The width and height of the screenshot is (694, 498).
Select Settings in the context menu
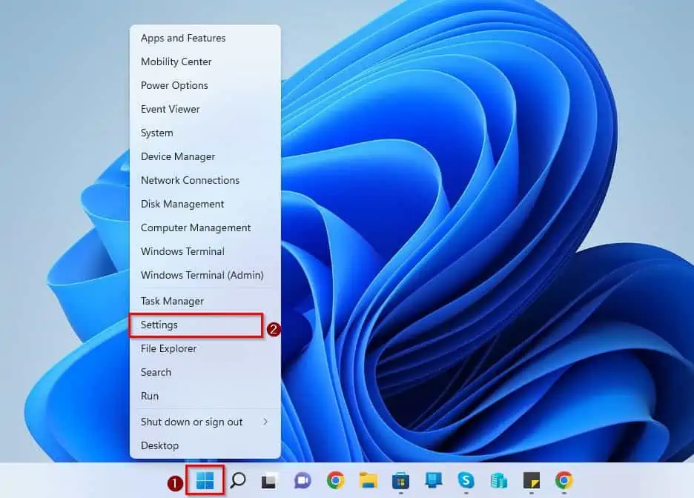click(159, 325)
